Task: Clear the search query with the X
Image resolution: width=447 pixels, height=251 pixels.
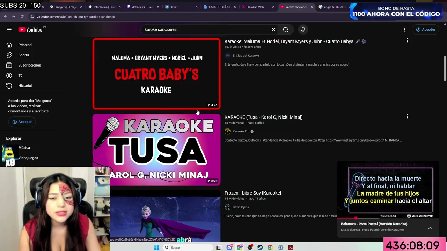Action: (273, 30)
